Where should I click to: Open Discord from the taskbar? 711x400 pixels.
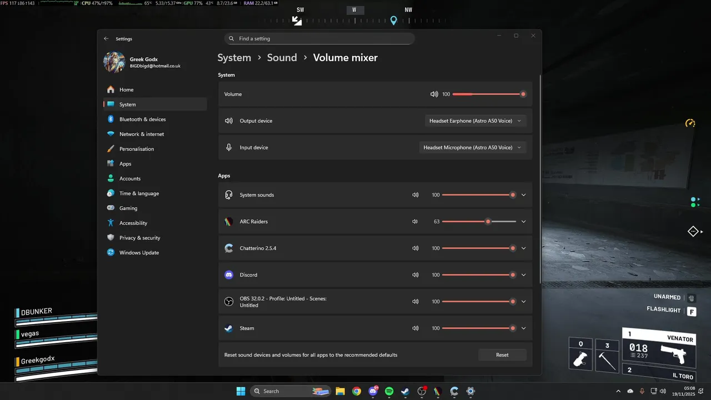point(373,391)
